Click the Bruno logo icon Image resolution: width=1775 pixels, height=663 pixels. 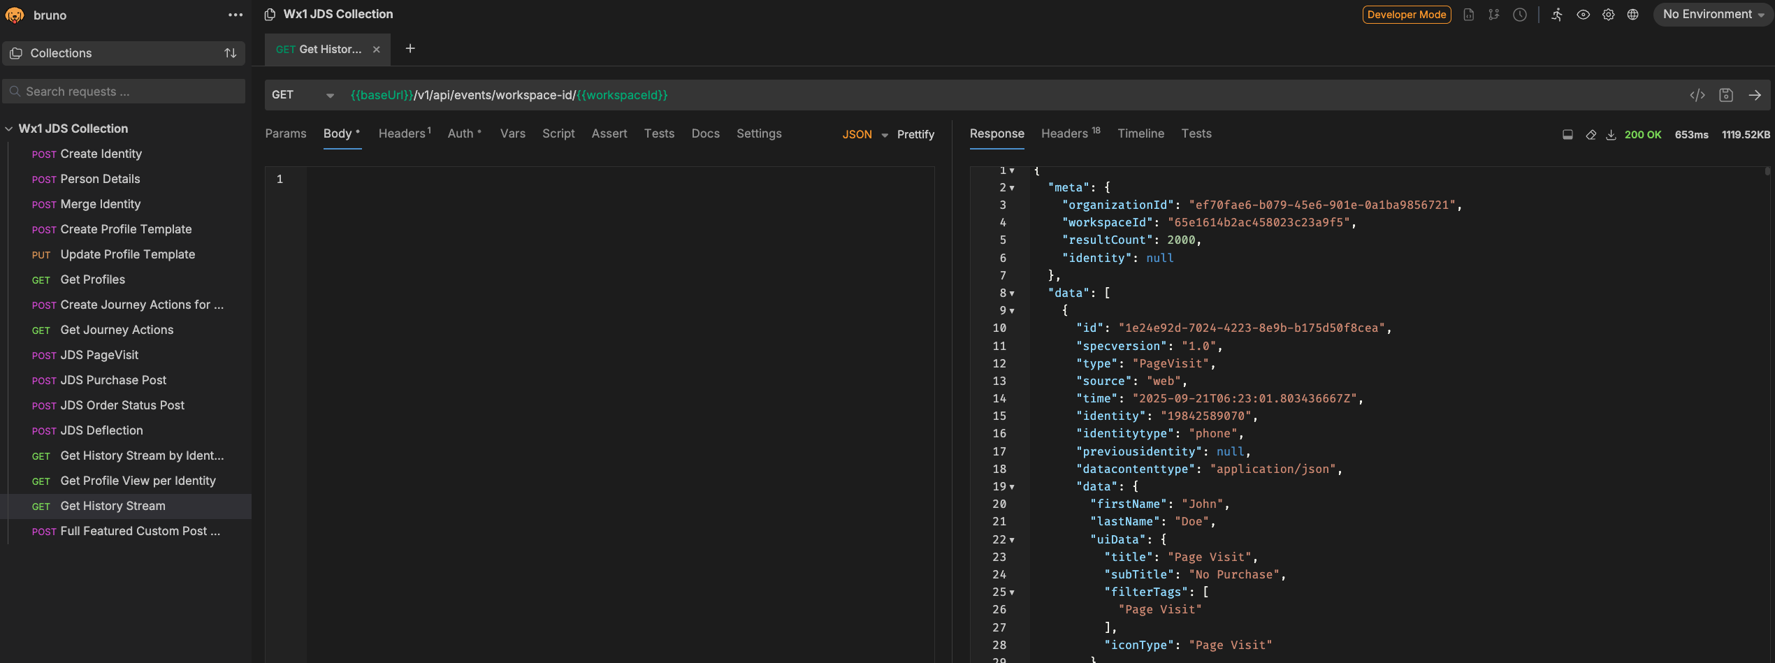tap(15, 15)
